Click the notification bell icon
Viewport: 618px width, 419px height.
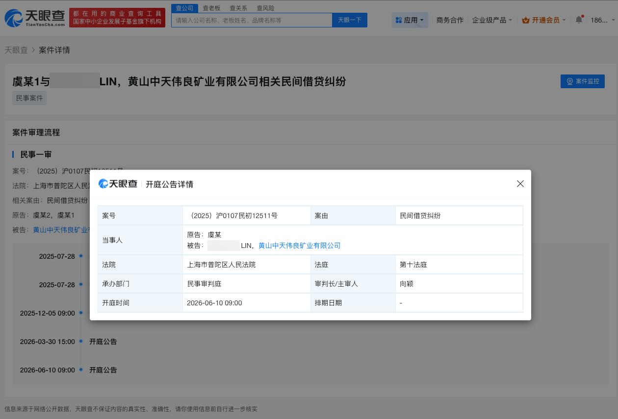[x=579, y=20]
